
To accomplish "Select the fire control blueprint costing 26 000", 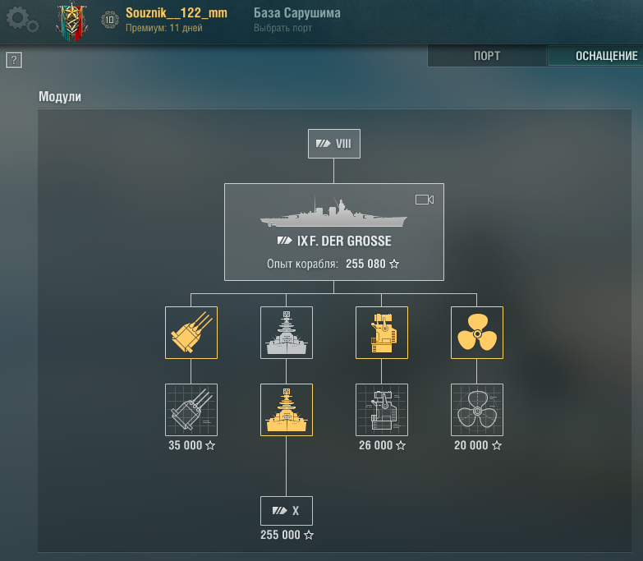I will [382, 410].
